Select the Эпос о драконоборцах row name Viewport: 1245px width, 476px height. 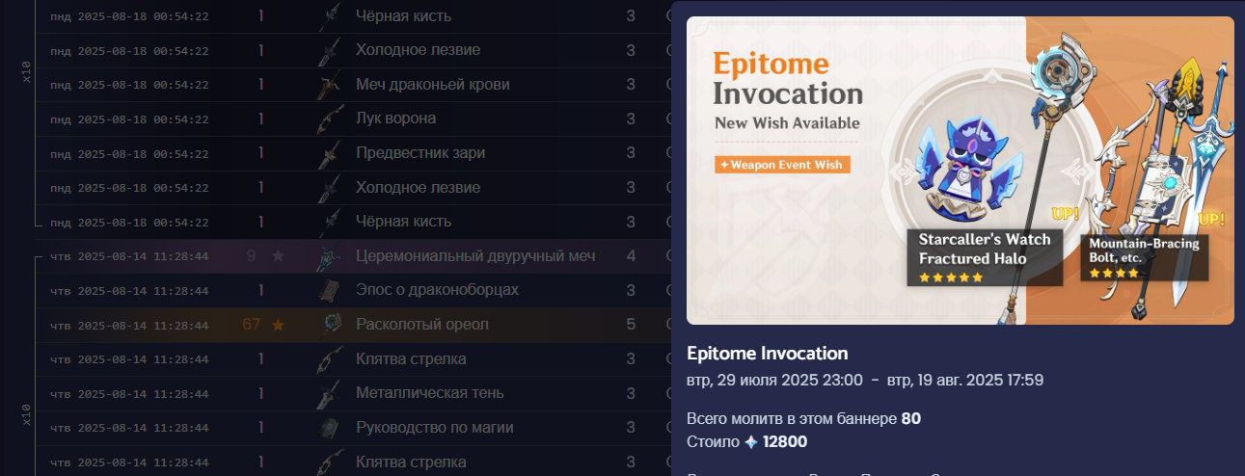[437, 290]
